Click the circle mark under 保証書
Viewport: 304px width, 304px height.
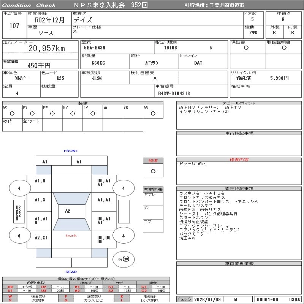pos(246,48)
